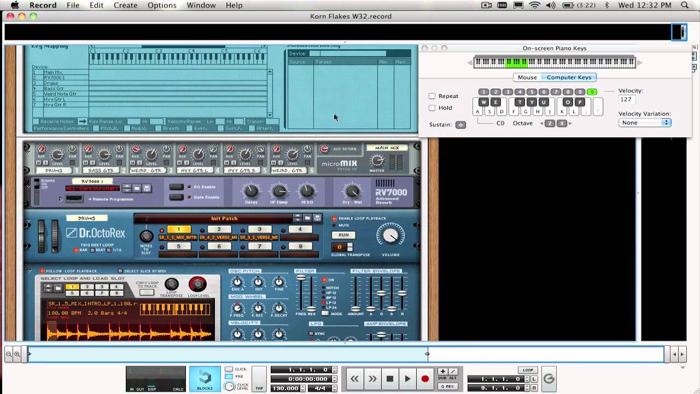
Task: Tap the TAP tempo button
Action: 259,379
